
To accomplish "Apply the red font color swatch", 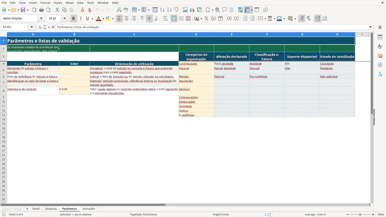I will [98, 19].
